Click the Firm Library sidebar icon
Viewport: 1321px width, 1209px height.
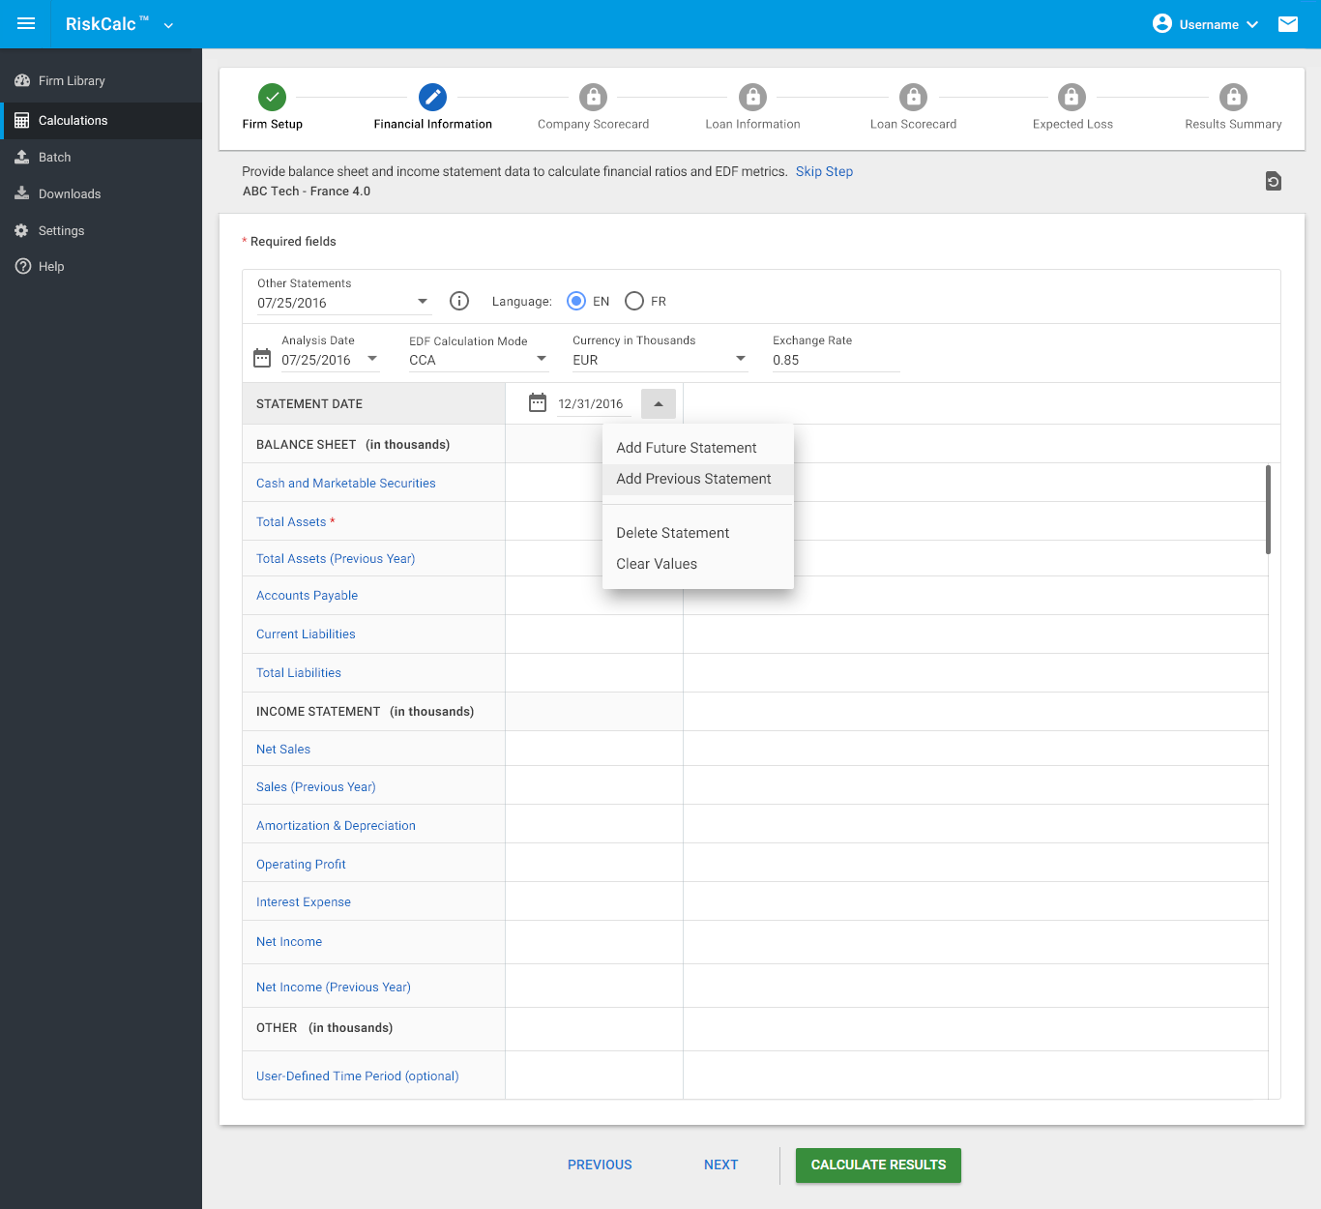tap(22, 81)
